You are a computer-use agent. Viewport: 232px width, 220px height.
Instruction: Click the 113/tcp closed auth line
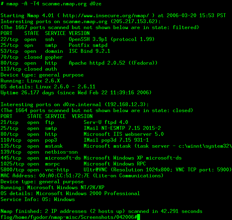tap(29, 69)
